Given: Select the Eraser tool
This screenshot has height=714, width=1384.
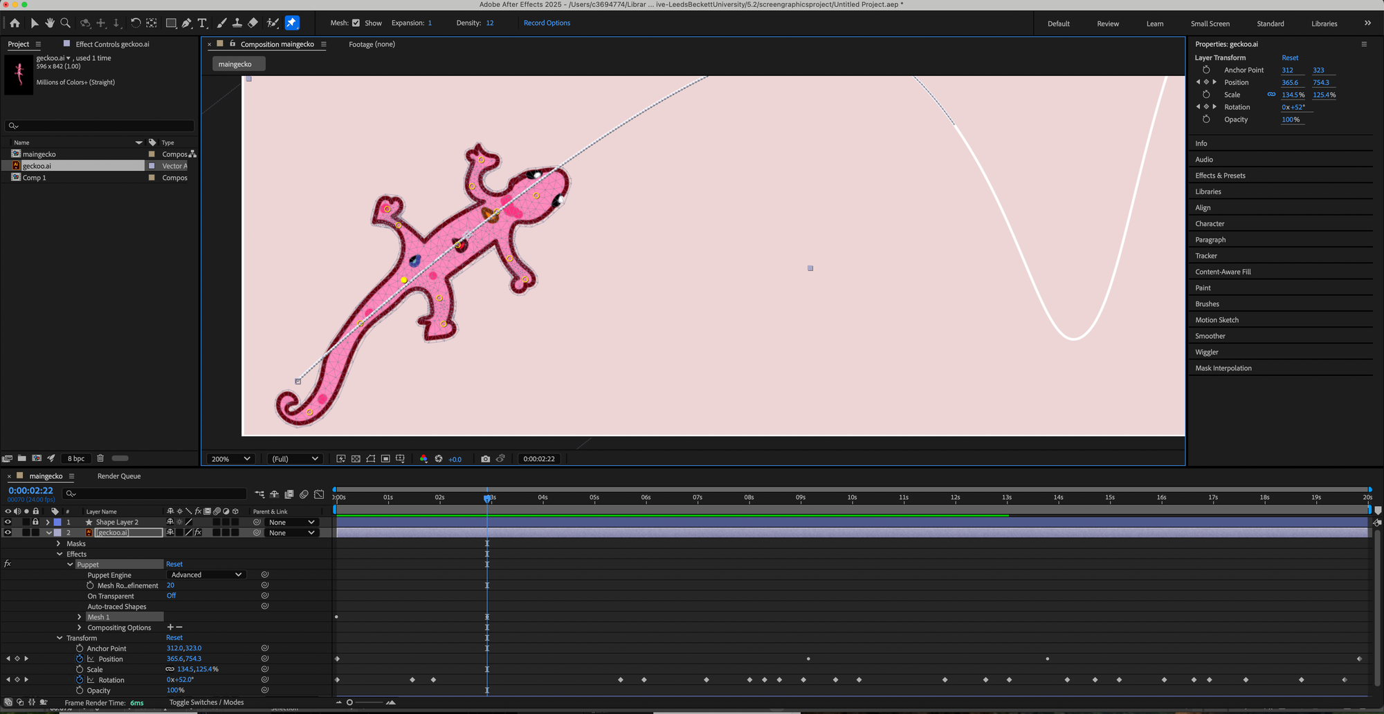Looking at the screenshot, I should tap(253, 23).
